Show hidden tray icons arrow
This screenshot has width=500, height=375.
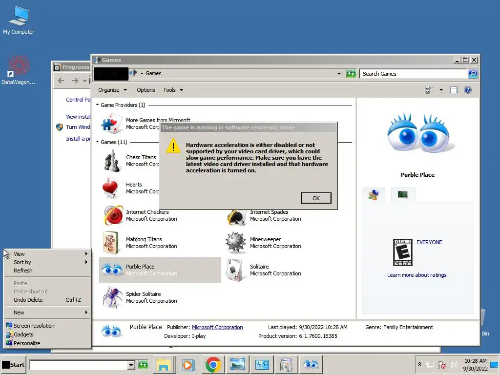pos(419,364)
